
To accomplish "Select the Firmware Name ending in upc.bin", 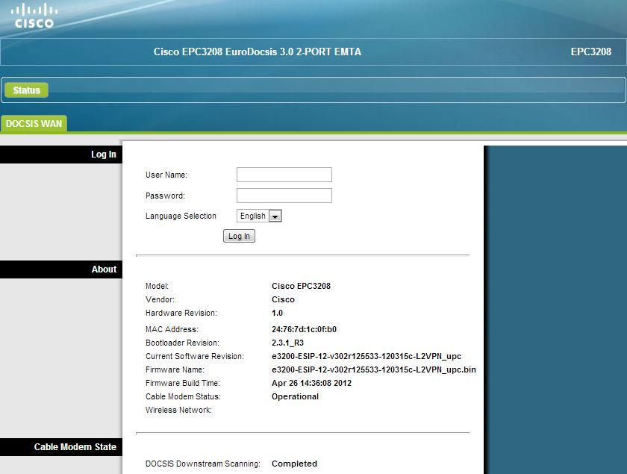I will point(374,369).
